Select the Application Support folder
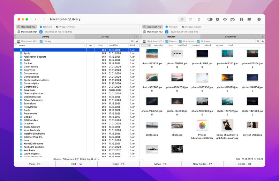279x181 pixels. click(x=76, y=57)
